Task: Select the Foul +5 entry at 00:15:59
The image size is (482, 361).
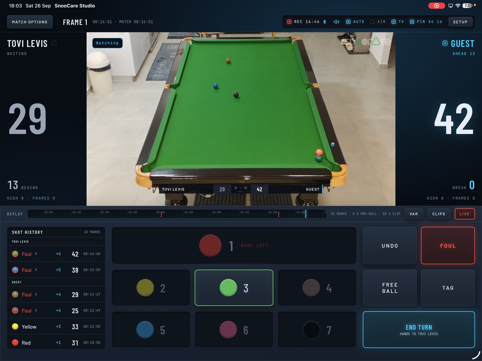Action: 56,270
